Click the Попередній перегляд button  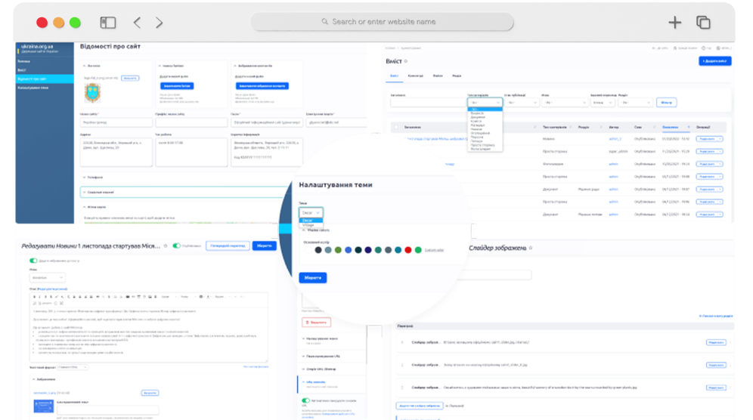coord(228,246)
